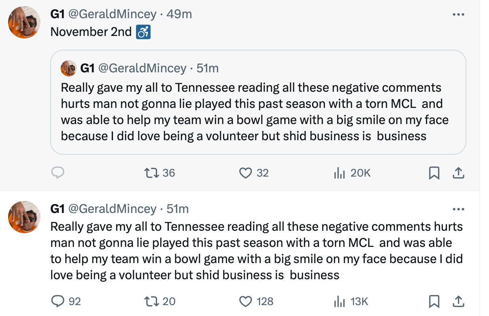View analytics showing 20K views

(339, 173)
